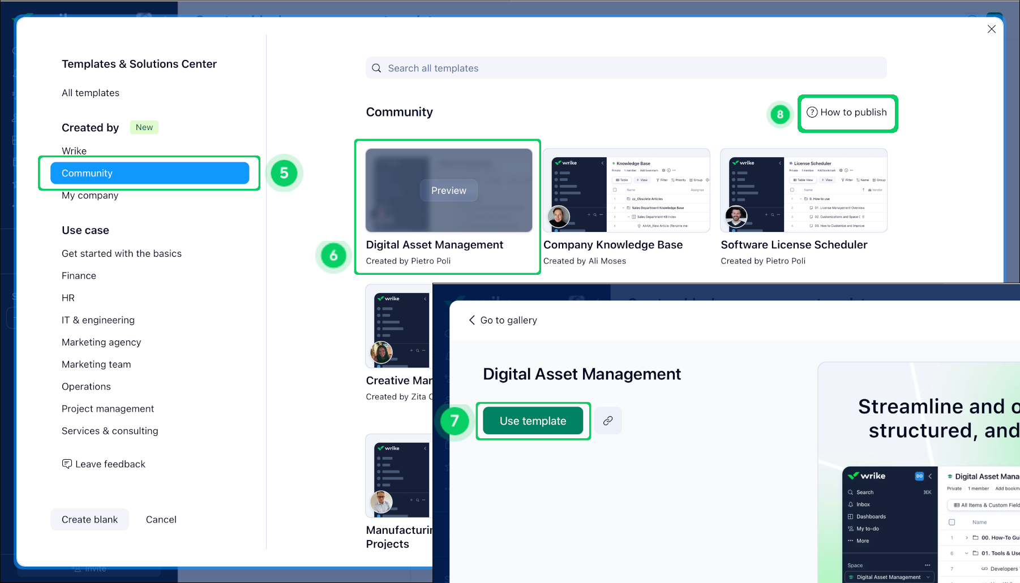The height and width of the screenshot is (583, 1020).
Task: Click the magnifier icon in the template search bar
Action: (376, 68)
